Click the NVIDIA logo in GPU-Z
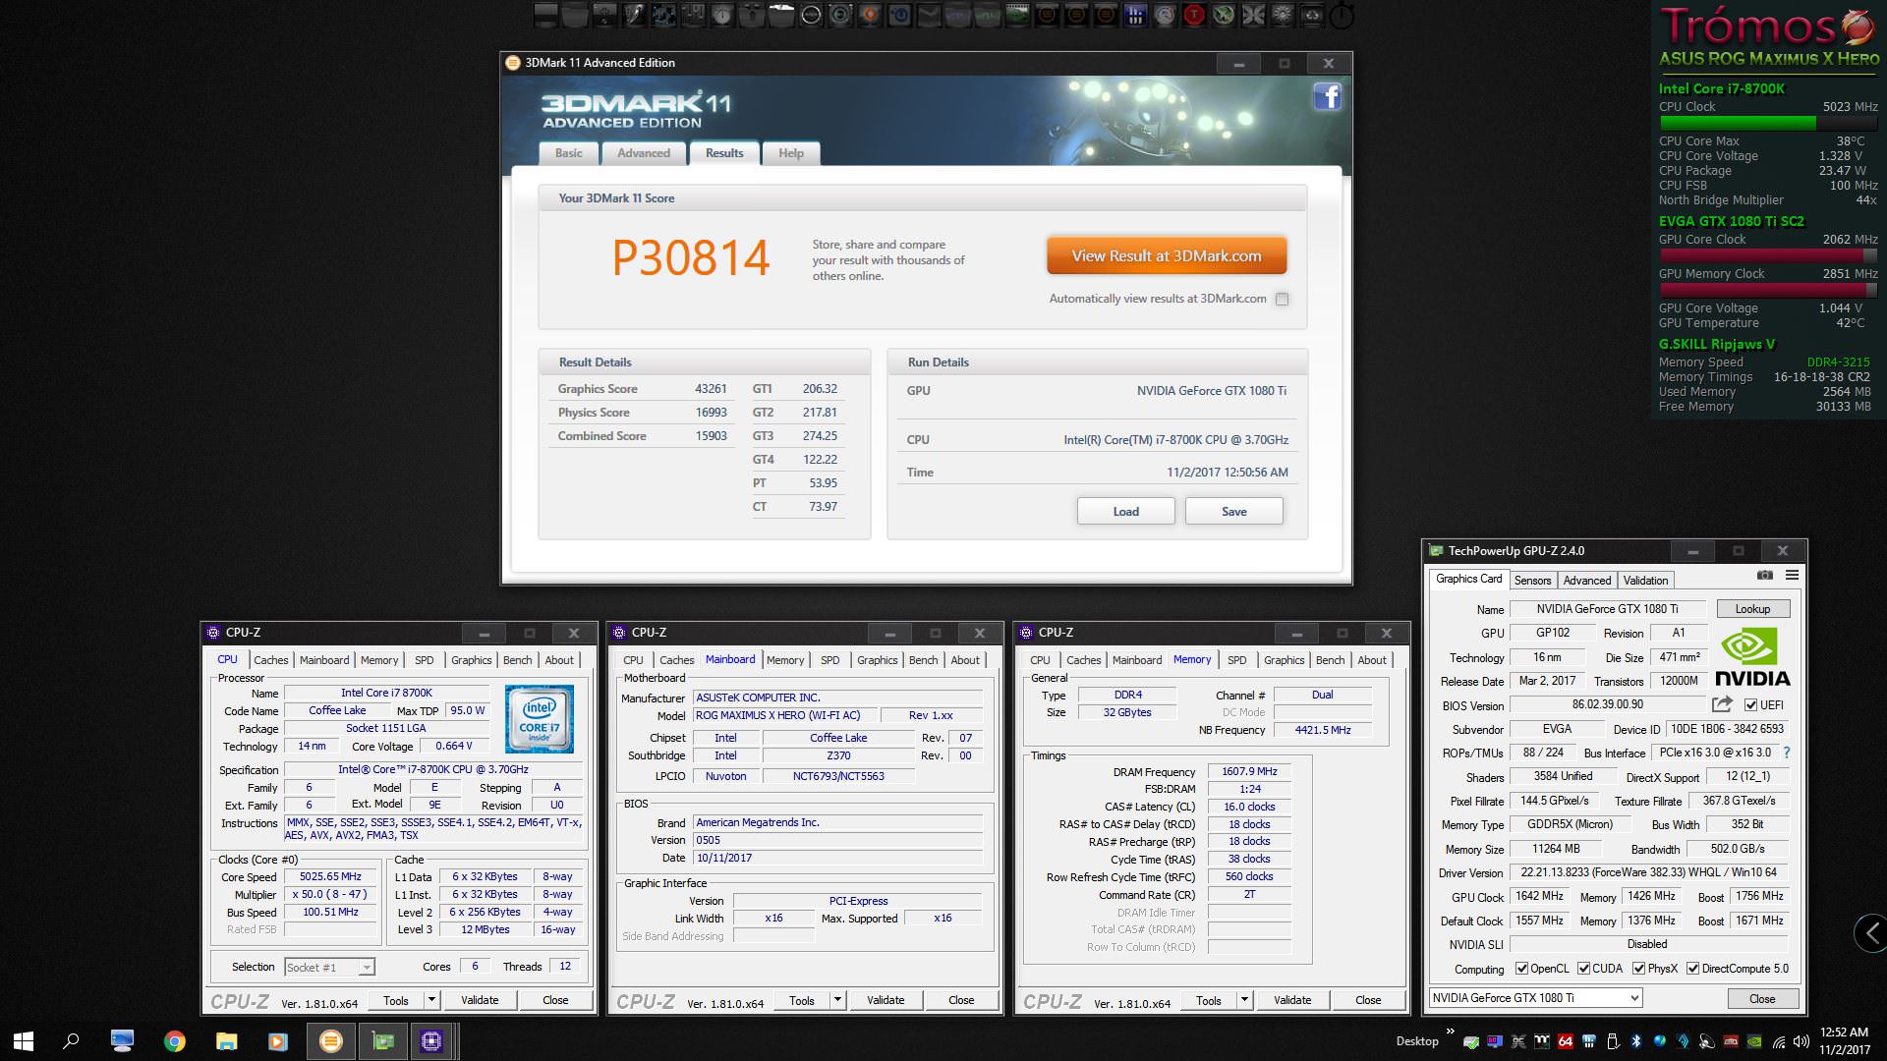This screenshot has width=1887, height=1061. click(x=1752, y=656)
